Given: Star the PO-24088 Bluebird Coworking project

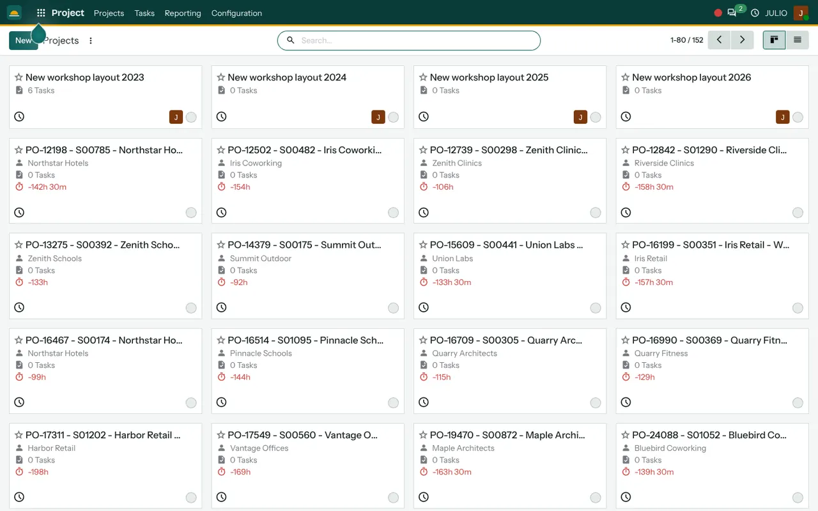Looking at the screenshot, I should (626, 435).
